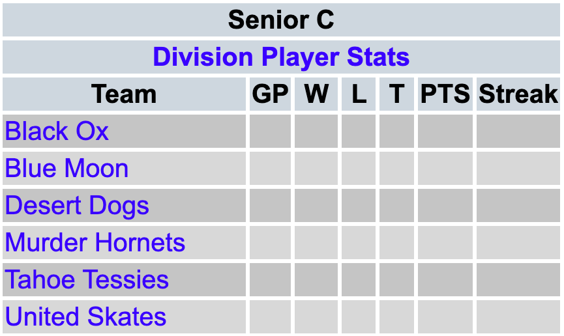Select the W column header
Image resolution: width=564 pixels, height=336 pixels.
(316, 94)
